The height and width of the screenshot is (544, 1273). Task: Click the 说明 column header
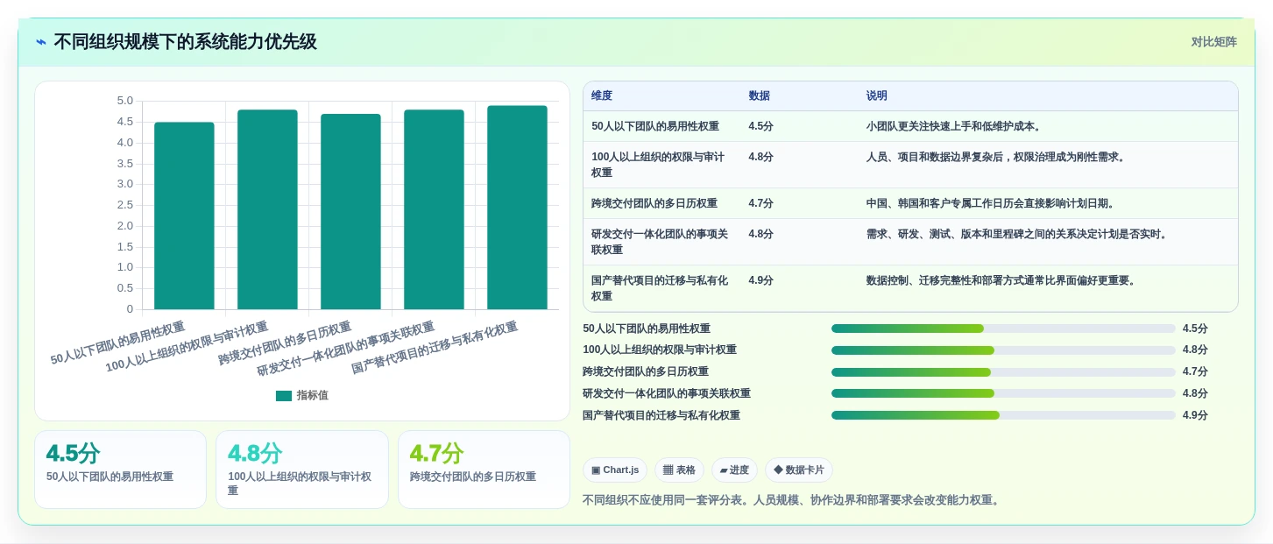877,96
